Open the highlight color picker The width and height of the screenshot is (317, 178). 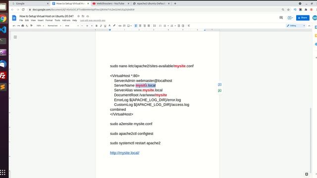pyautogui.click(x=114, y=26)
